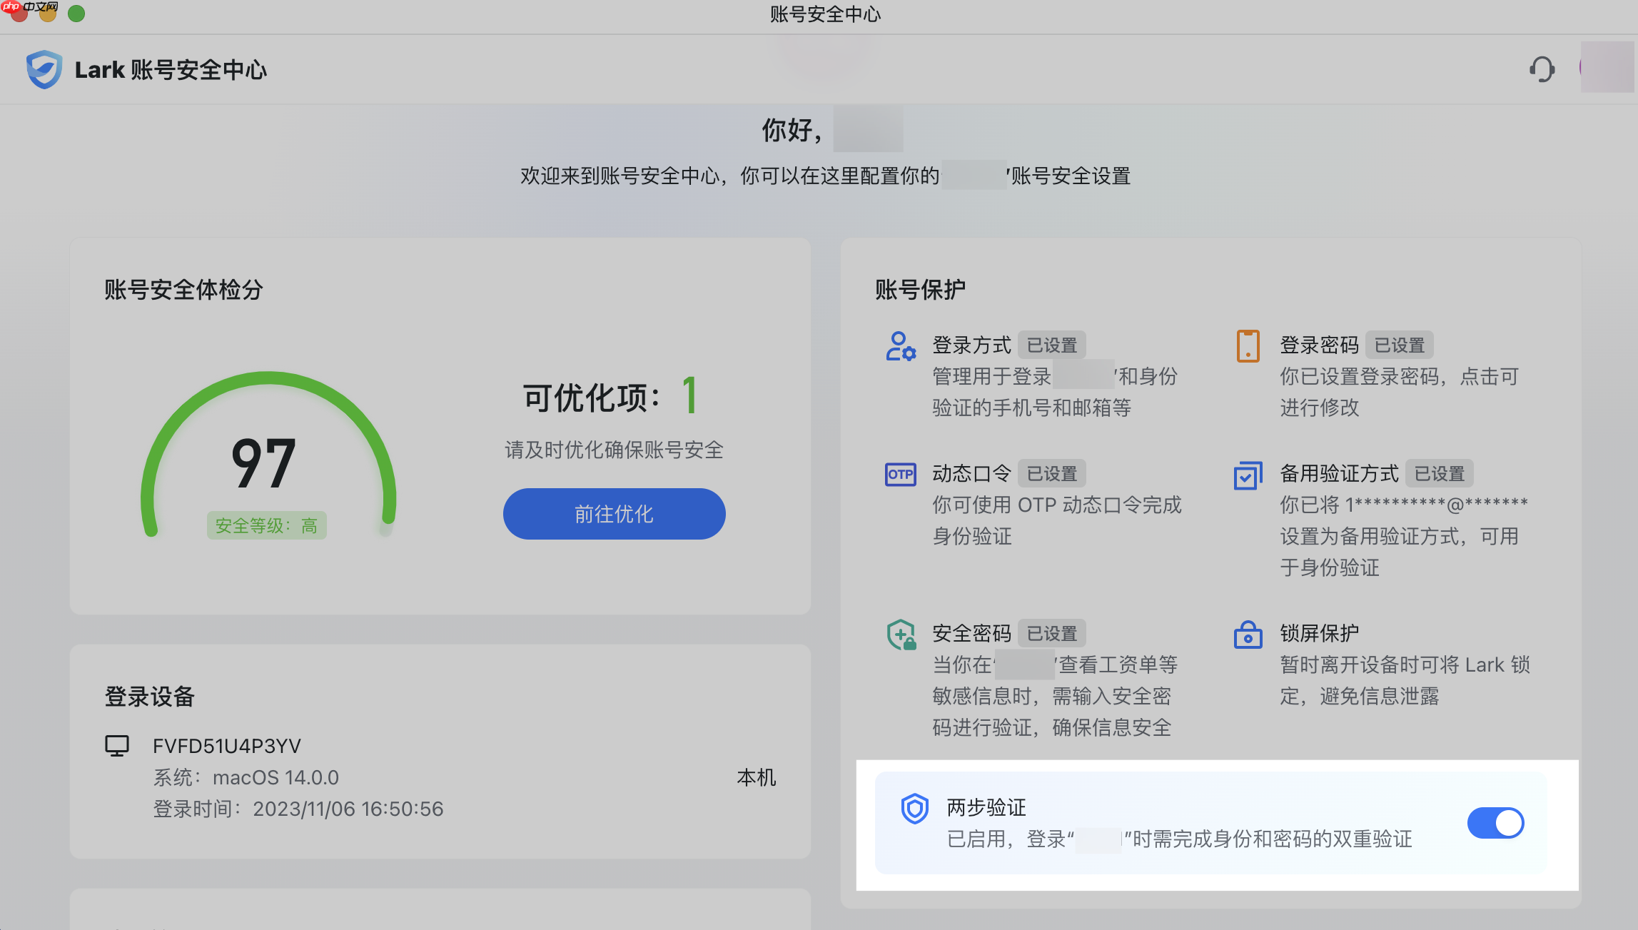Click the 登录方式 person-gear icon
1638x930 pixels.
[x=901, y=346]
